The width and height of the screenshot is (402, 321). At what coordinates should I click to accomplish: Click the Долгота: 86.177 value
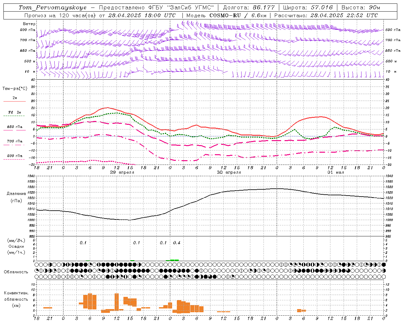[249, 8]
